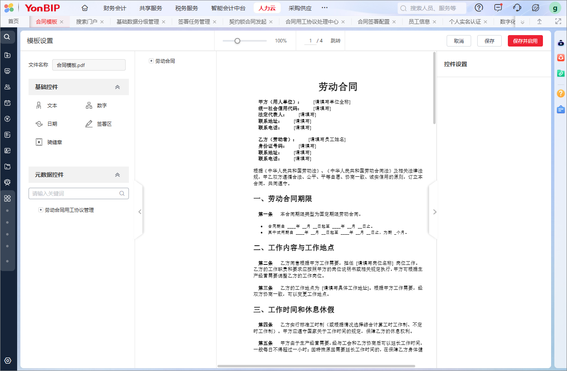Click the metadata keyword search field

click(75, 193)
